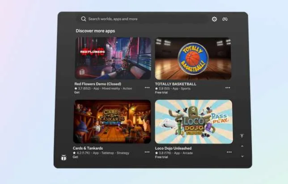This screenshot has width=288, height=184.
Task: Open the Loco Dojo Unleashed thumbnail
Action: [194, 122]
